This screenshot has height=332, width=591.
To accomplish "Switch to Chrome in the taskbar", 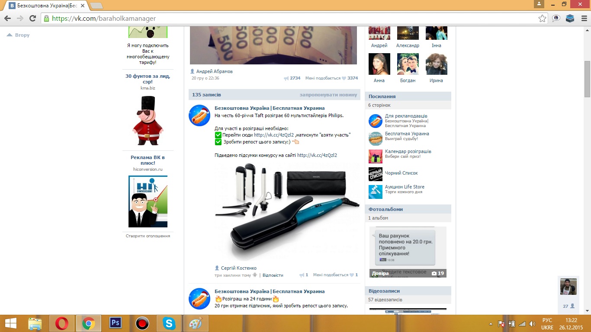I will click(x=89, y=323).
